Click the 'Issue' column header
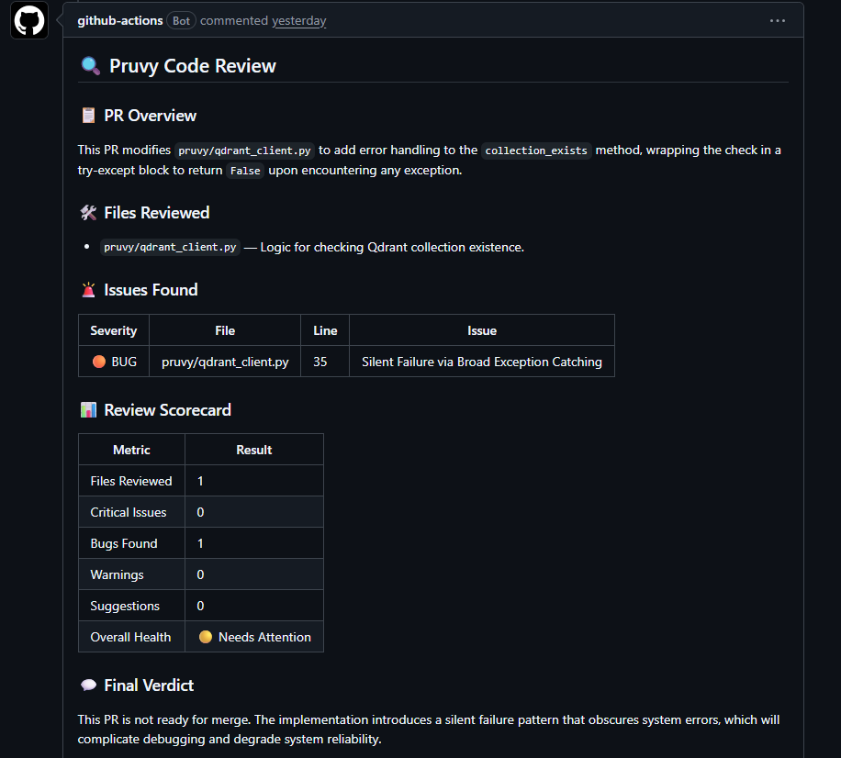841x758 pixels. pos(482,330)
